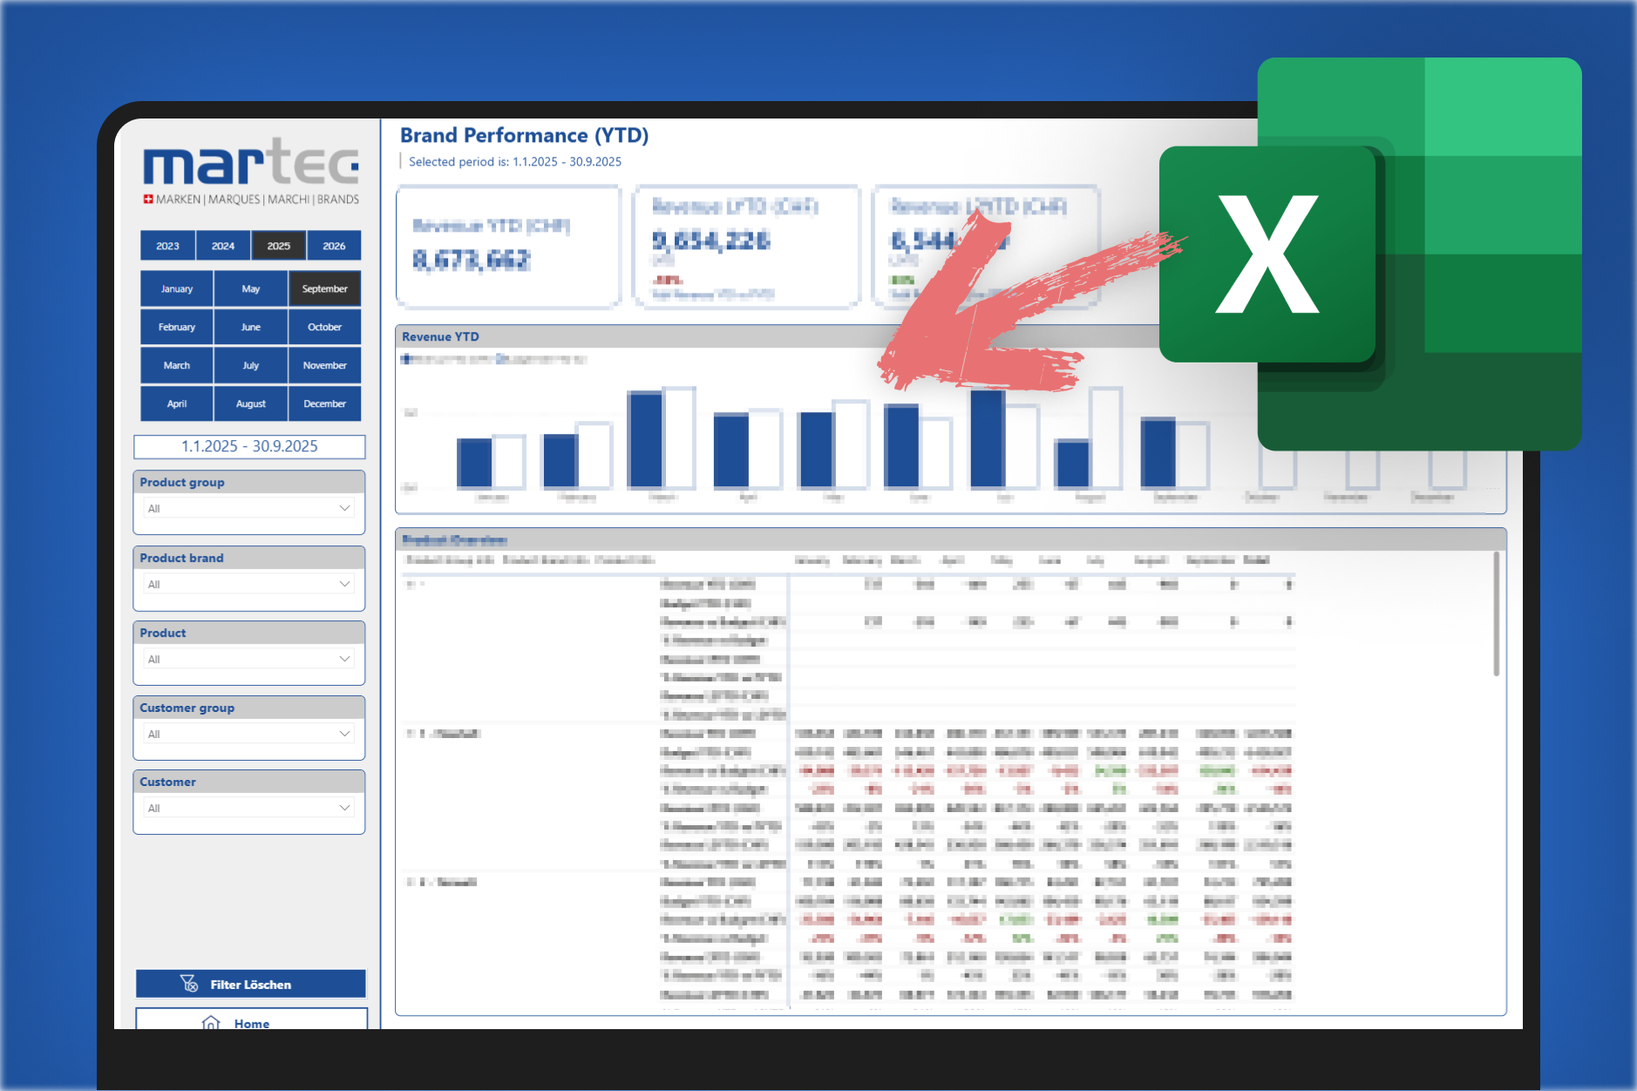
Task: Select February month tile
Action: (x=177, y=327)
